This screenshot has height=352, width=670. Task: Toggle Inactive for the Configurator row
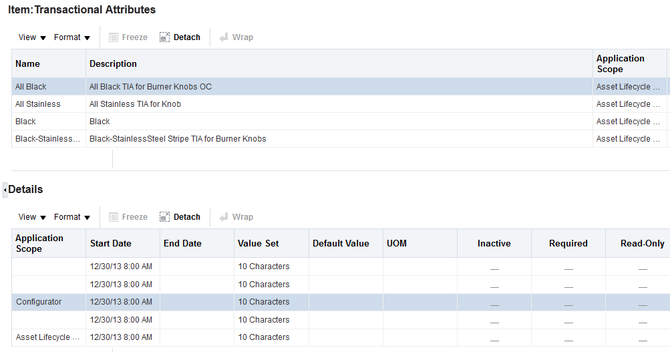pyautogui.click(x=494, y=303)
